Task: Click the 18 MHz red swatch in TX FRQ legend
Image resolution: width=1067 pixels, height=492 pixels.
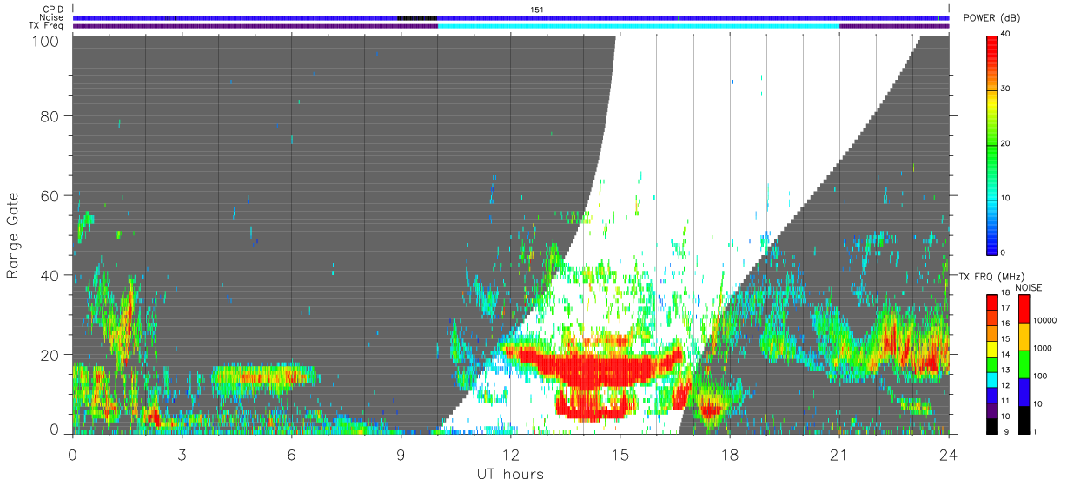Action: point(993,300)
